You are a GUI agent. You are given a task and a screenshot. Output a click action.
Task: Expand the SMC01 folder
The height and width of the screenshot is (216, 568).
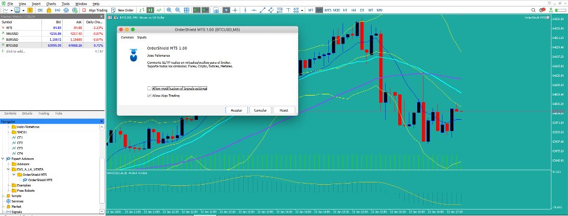9,132
